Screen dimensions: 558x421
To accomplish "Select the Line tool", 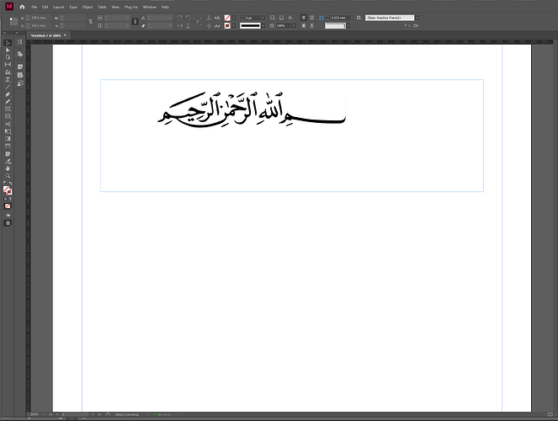I will coord(8,87).
